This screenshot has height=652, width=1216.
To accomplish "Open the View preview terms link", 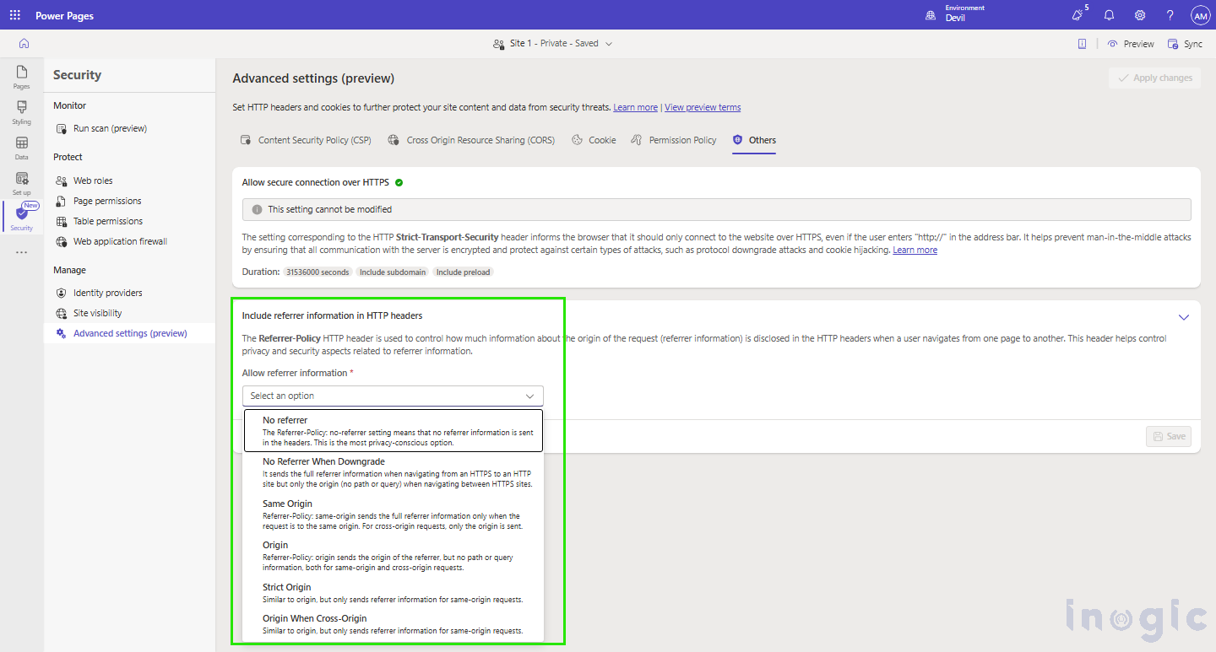I will (x=703, y=107).
